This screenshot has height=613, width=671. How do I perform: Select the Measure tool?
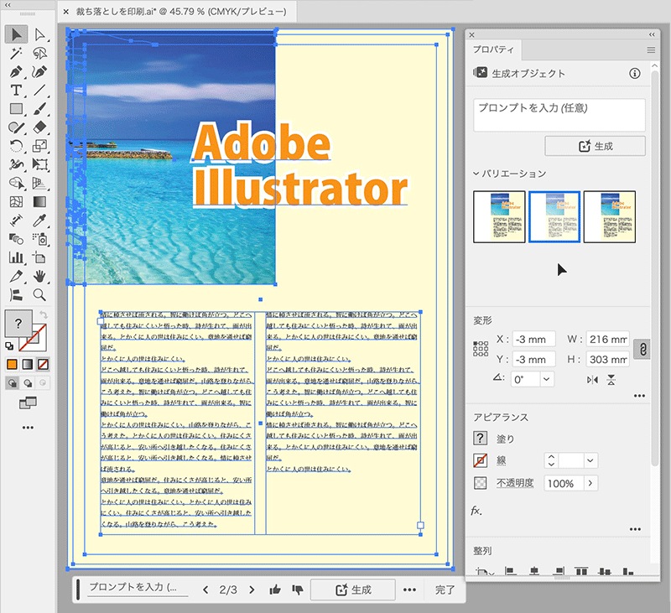coord(16,221)
